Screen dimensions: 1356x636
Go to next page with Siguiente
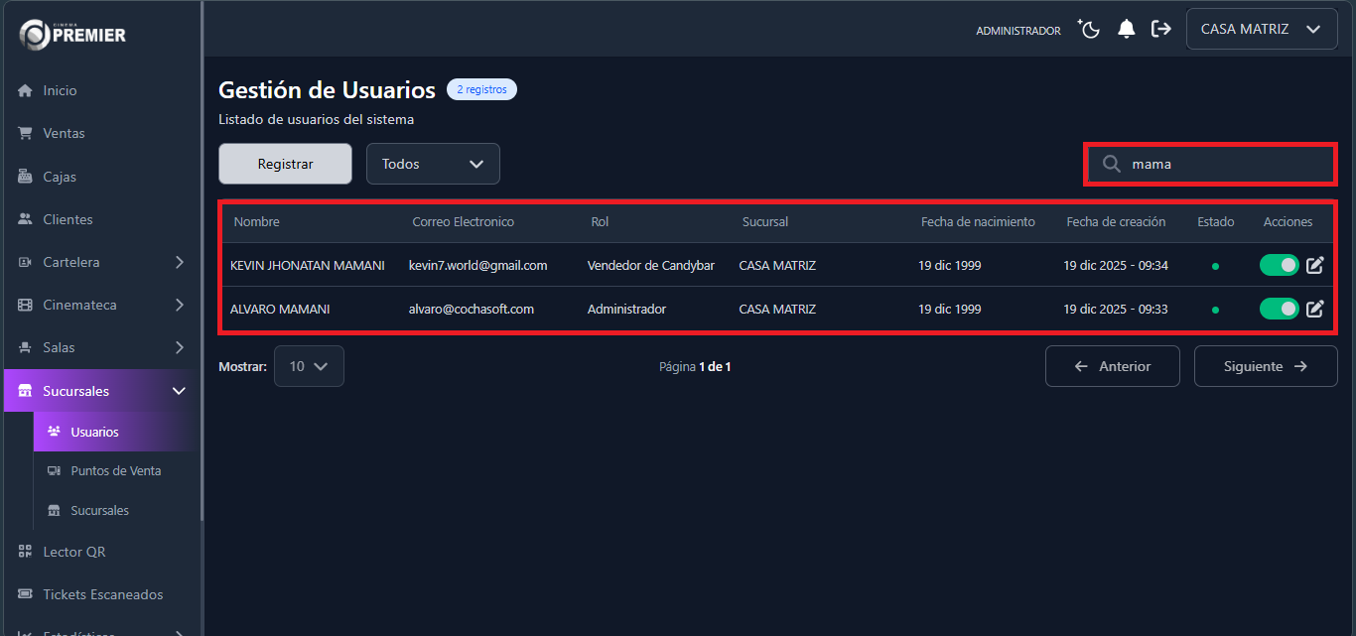(1265, 366)
